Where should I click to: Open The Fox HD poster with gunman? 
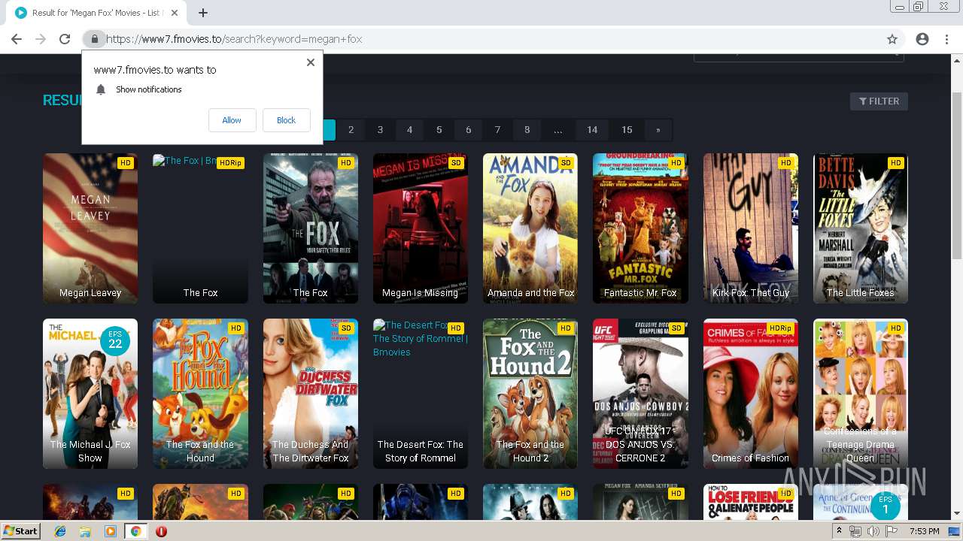311,228
